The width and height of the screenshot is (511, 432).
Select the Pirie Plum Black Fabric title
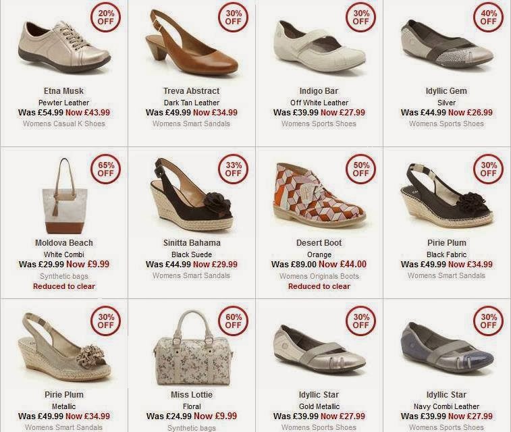pyautogui.click(x=446, y=243)
